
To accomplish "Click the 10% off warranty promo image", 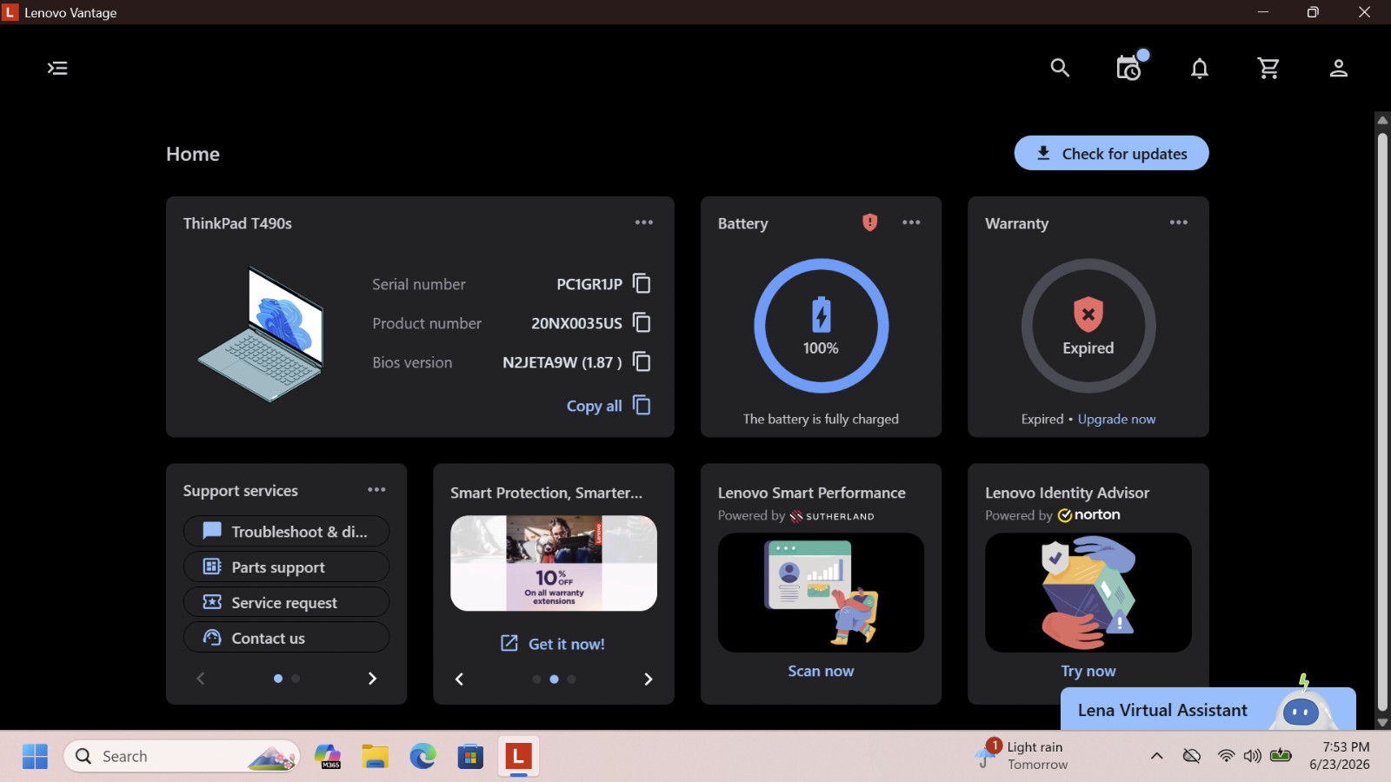I will pyautogui.click(x=554, y=563).
